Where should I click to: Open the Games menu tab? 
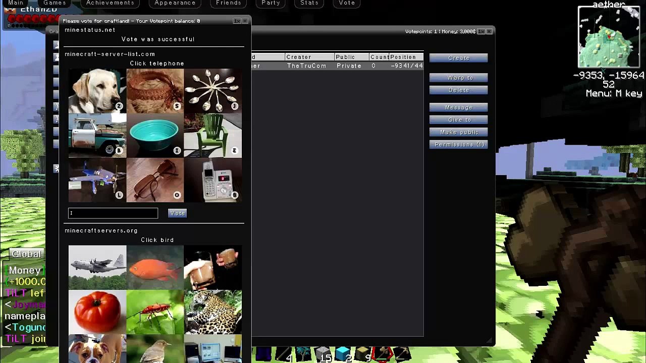tap(55, 3)
